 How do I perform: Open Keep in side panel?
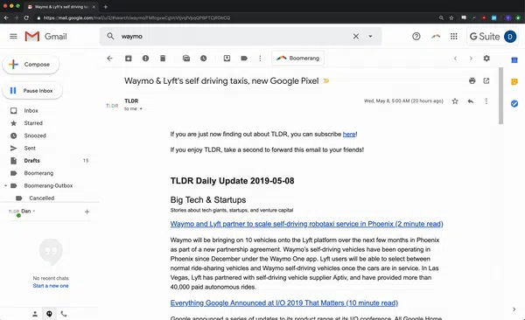(514, 81)
